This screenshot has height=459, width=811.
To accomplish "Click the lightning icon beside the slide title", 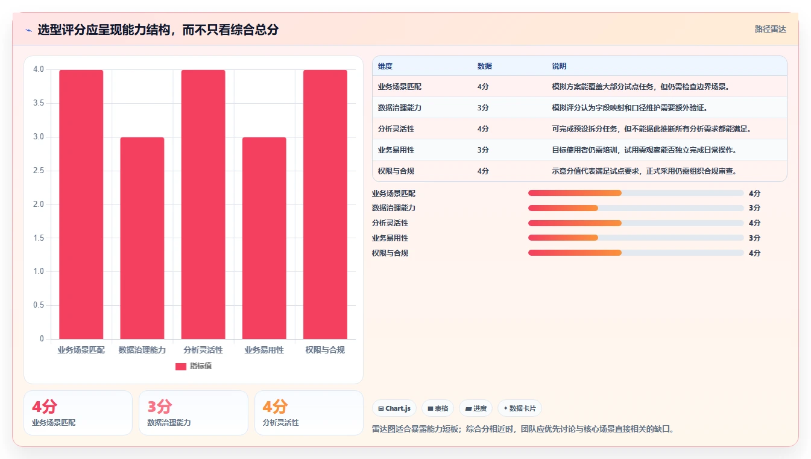I will click(x=28, y=30).
